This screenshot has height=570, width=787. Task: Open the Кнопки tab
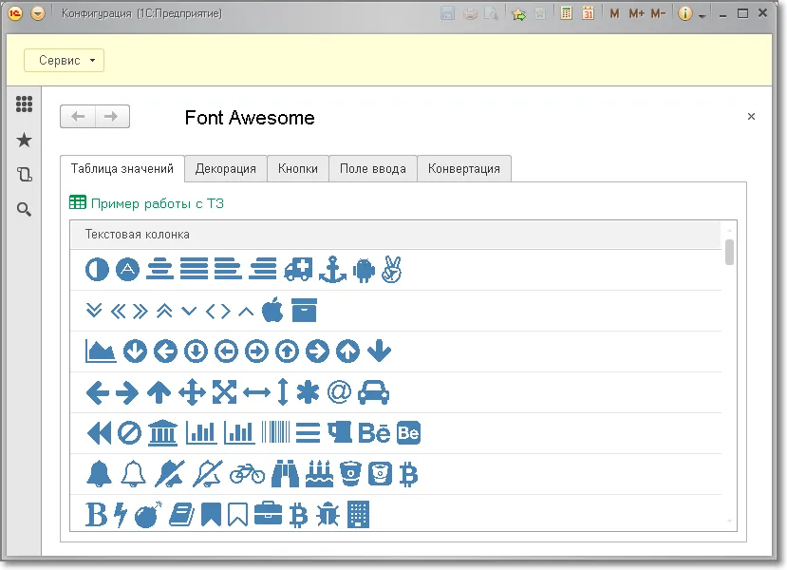tap(298, 169)
